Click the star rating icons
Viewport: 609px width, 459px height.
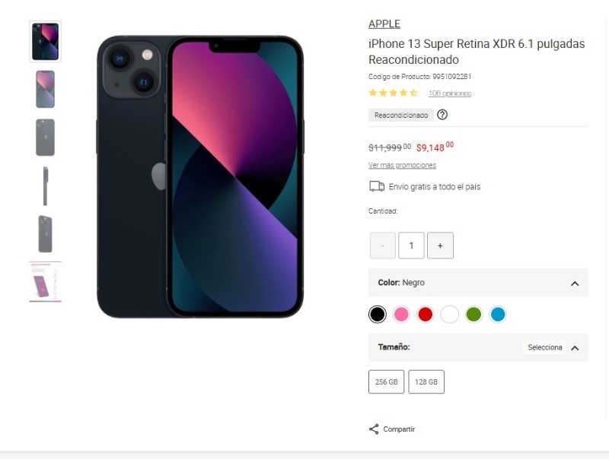tap(393, 93)
